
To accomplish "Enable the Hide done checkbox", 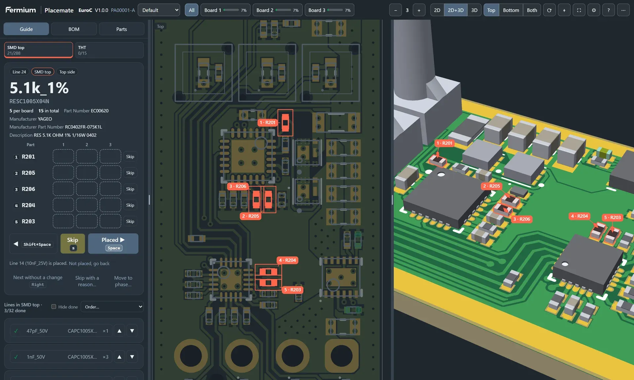I will pyautogui.click(x=54, y=307).
